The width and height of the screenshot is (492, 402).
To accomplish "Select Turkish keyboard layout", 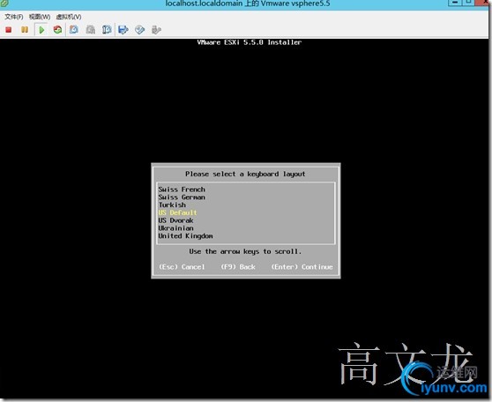I will (x=172, y=205).
